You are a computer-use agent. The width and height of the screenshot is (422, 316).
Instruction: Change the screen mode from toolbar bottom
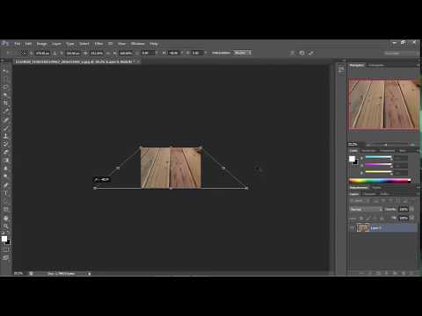(6, 257)
